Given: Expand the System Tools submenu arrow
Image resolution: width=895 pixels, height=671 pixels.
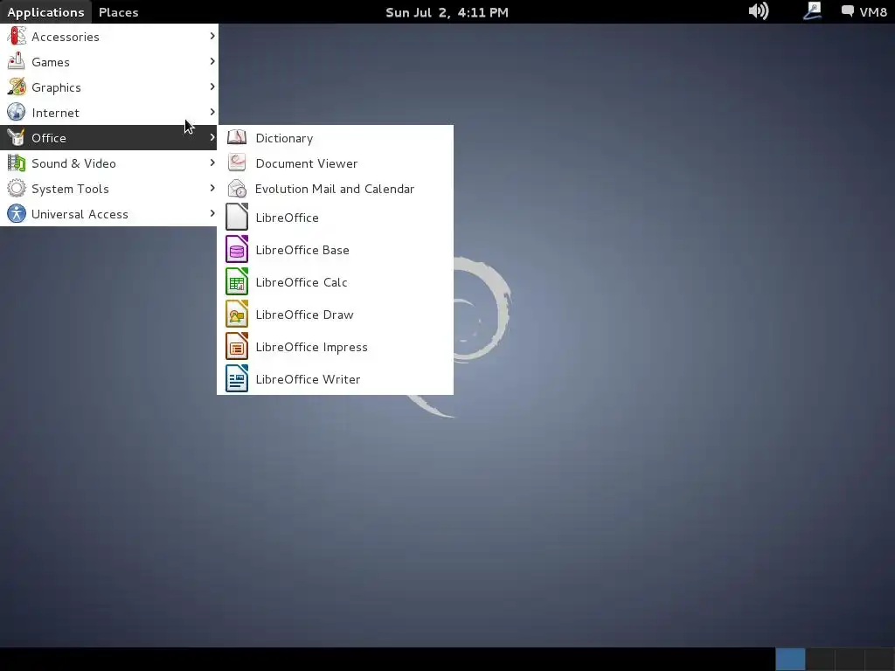Looking at the screenshot, I should pyautogui.click(x=212, y=188).
